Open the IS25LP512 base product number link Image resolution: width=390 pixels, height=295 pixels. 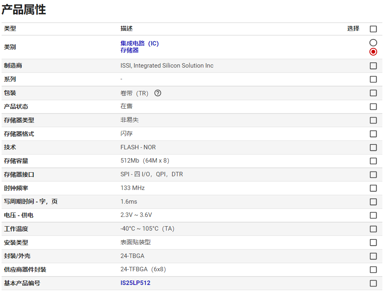[x=135, y=283]
